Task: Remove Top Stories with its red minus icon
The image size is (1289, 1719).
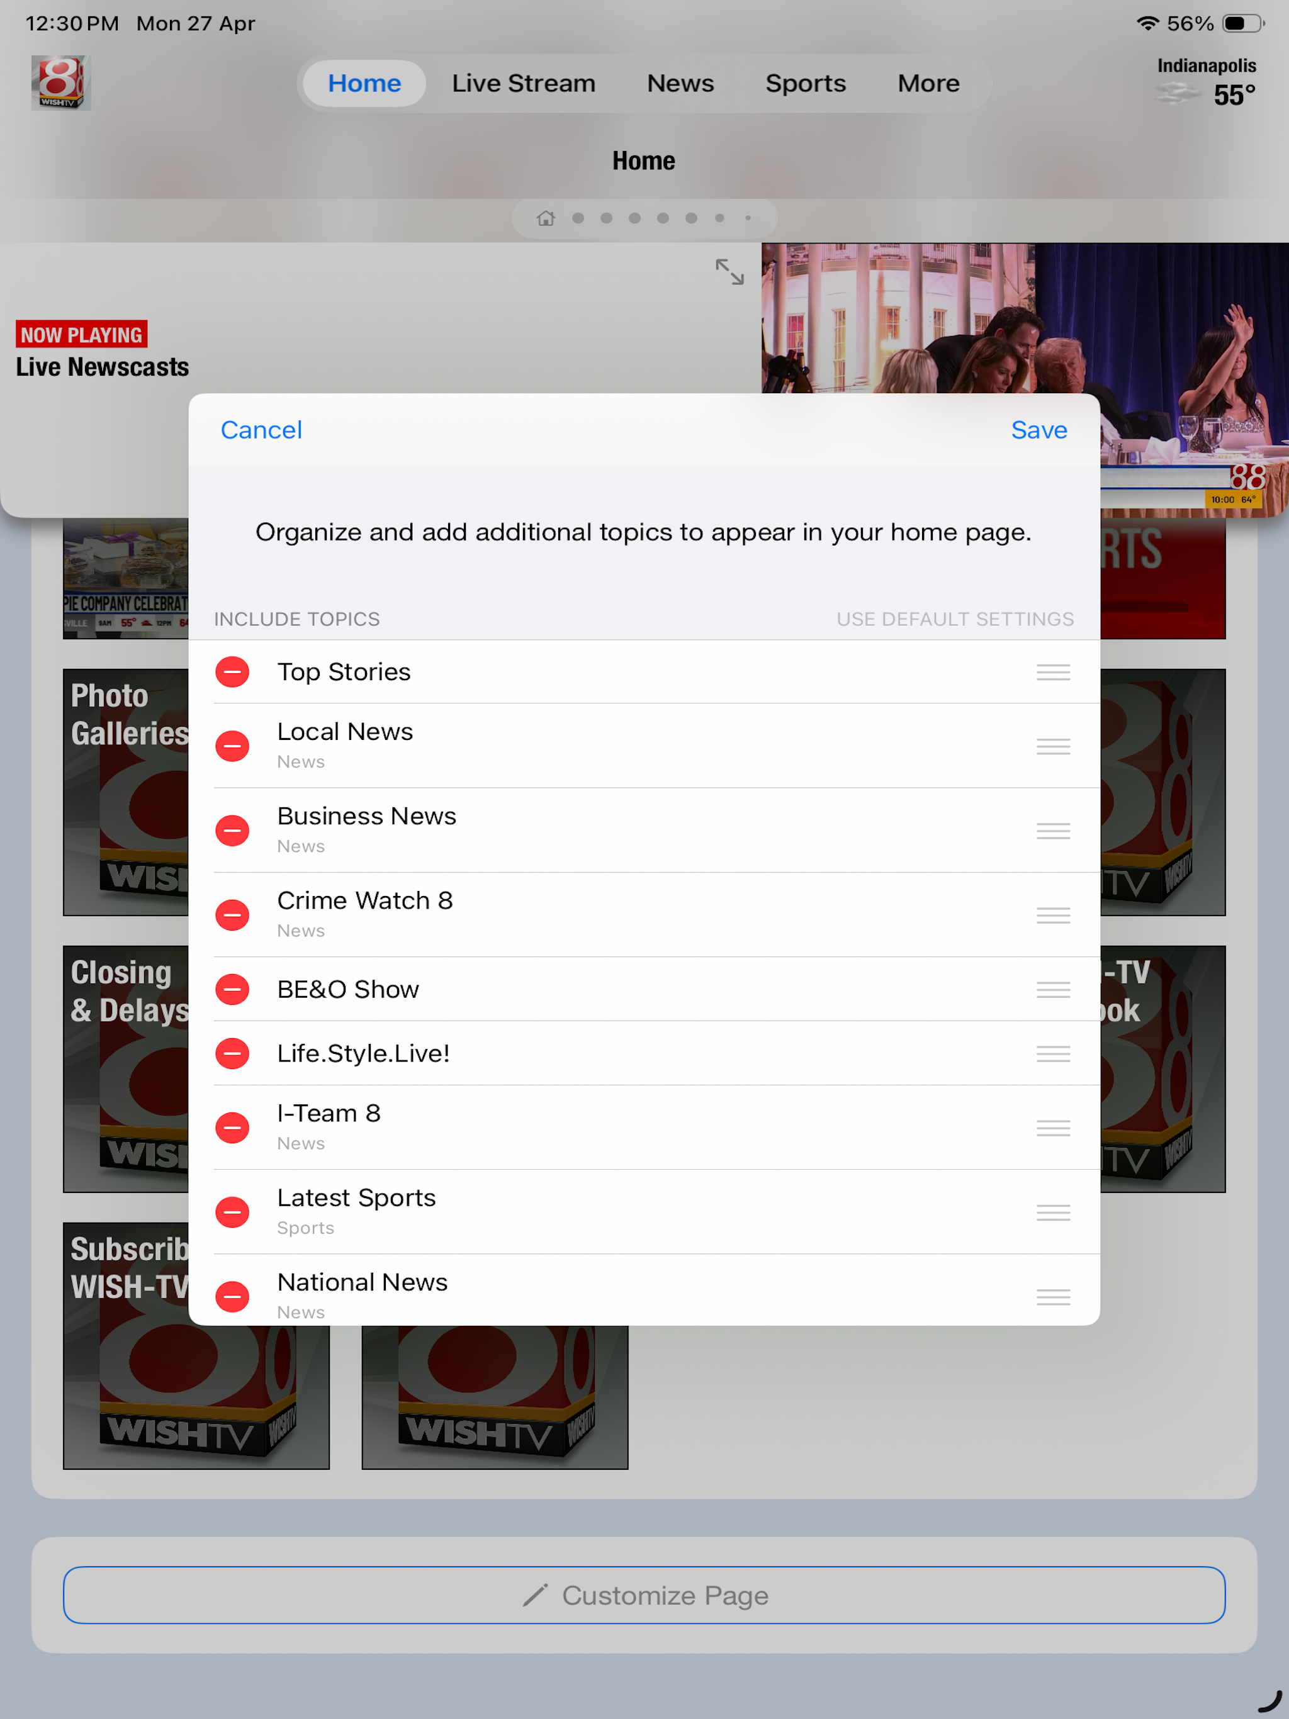Action: coord(232,672)
